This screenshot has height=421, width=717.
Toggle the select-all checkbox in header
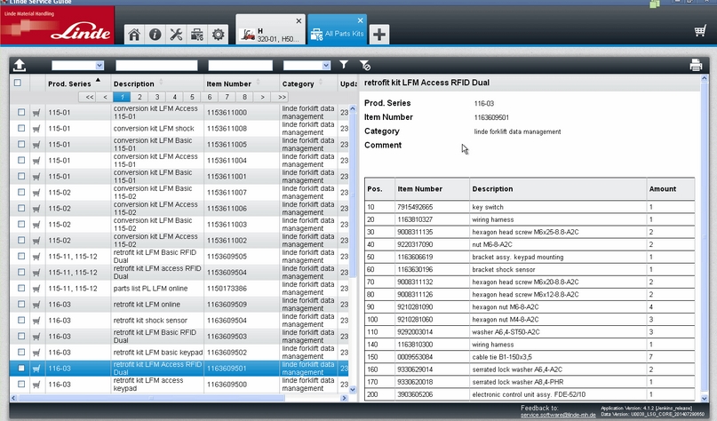point(18,83)
